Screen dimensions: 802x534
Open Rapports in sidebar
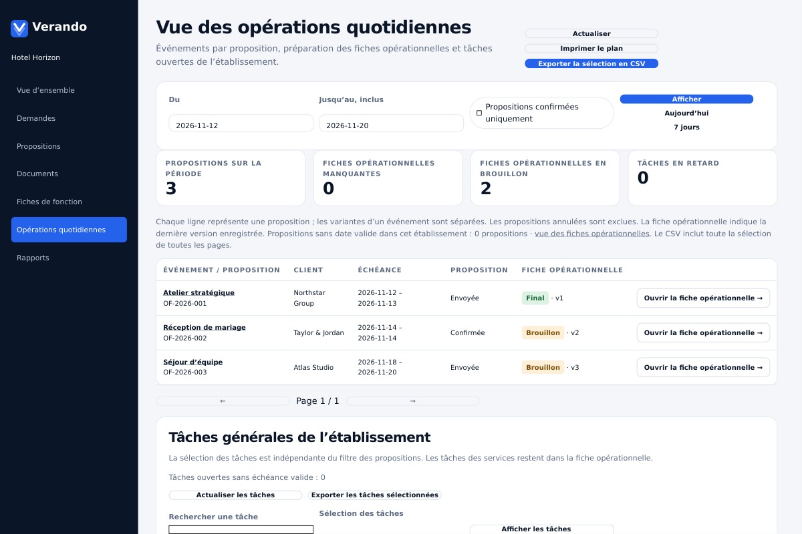click(x=69, y=258)
